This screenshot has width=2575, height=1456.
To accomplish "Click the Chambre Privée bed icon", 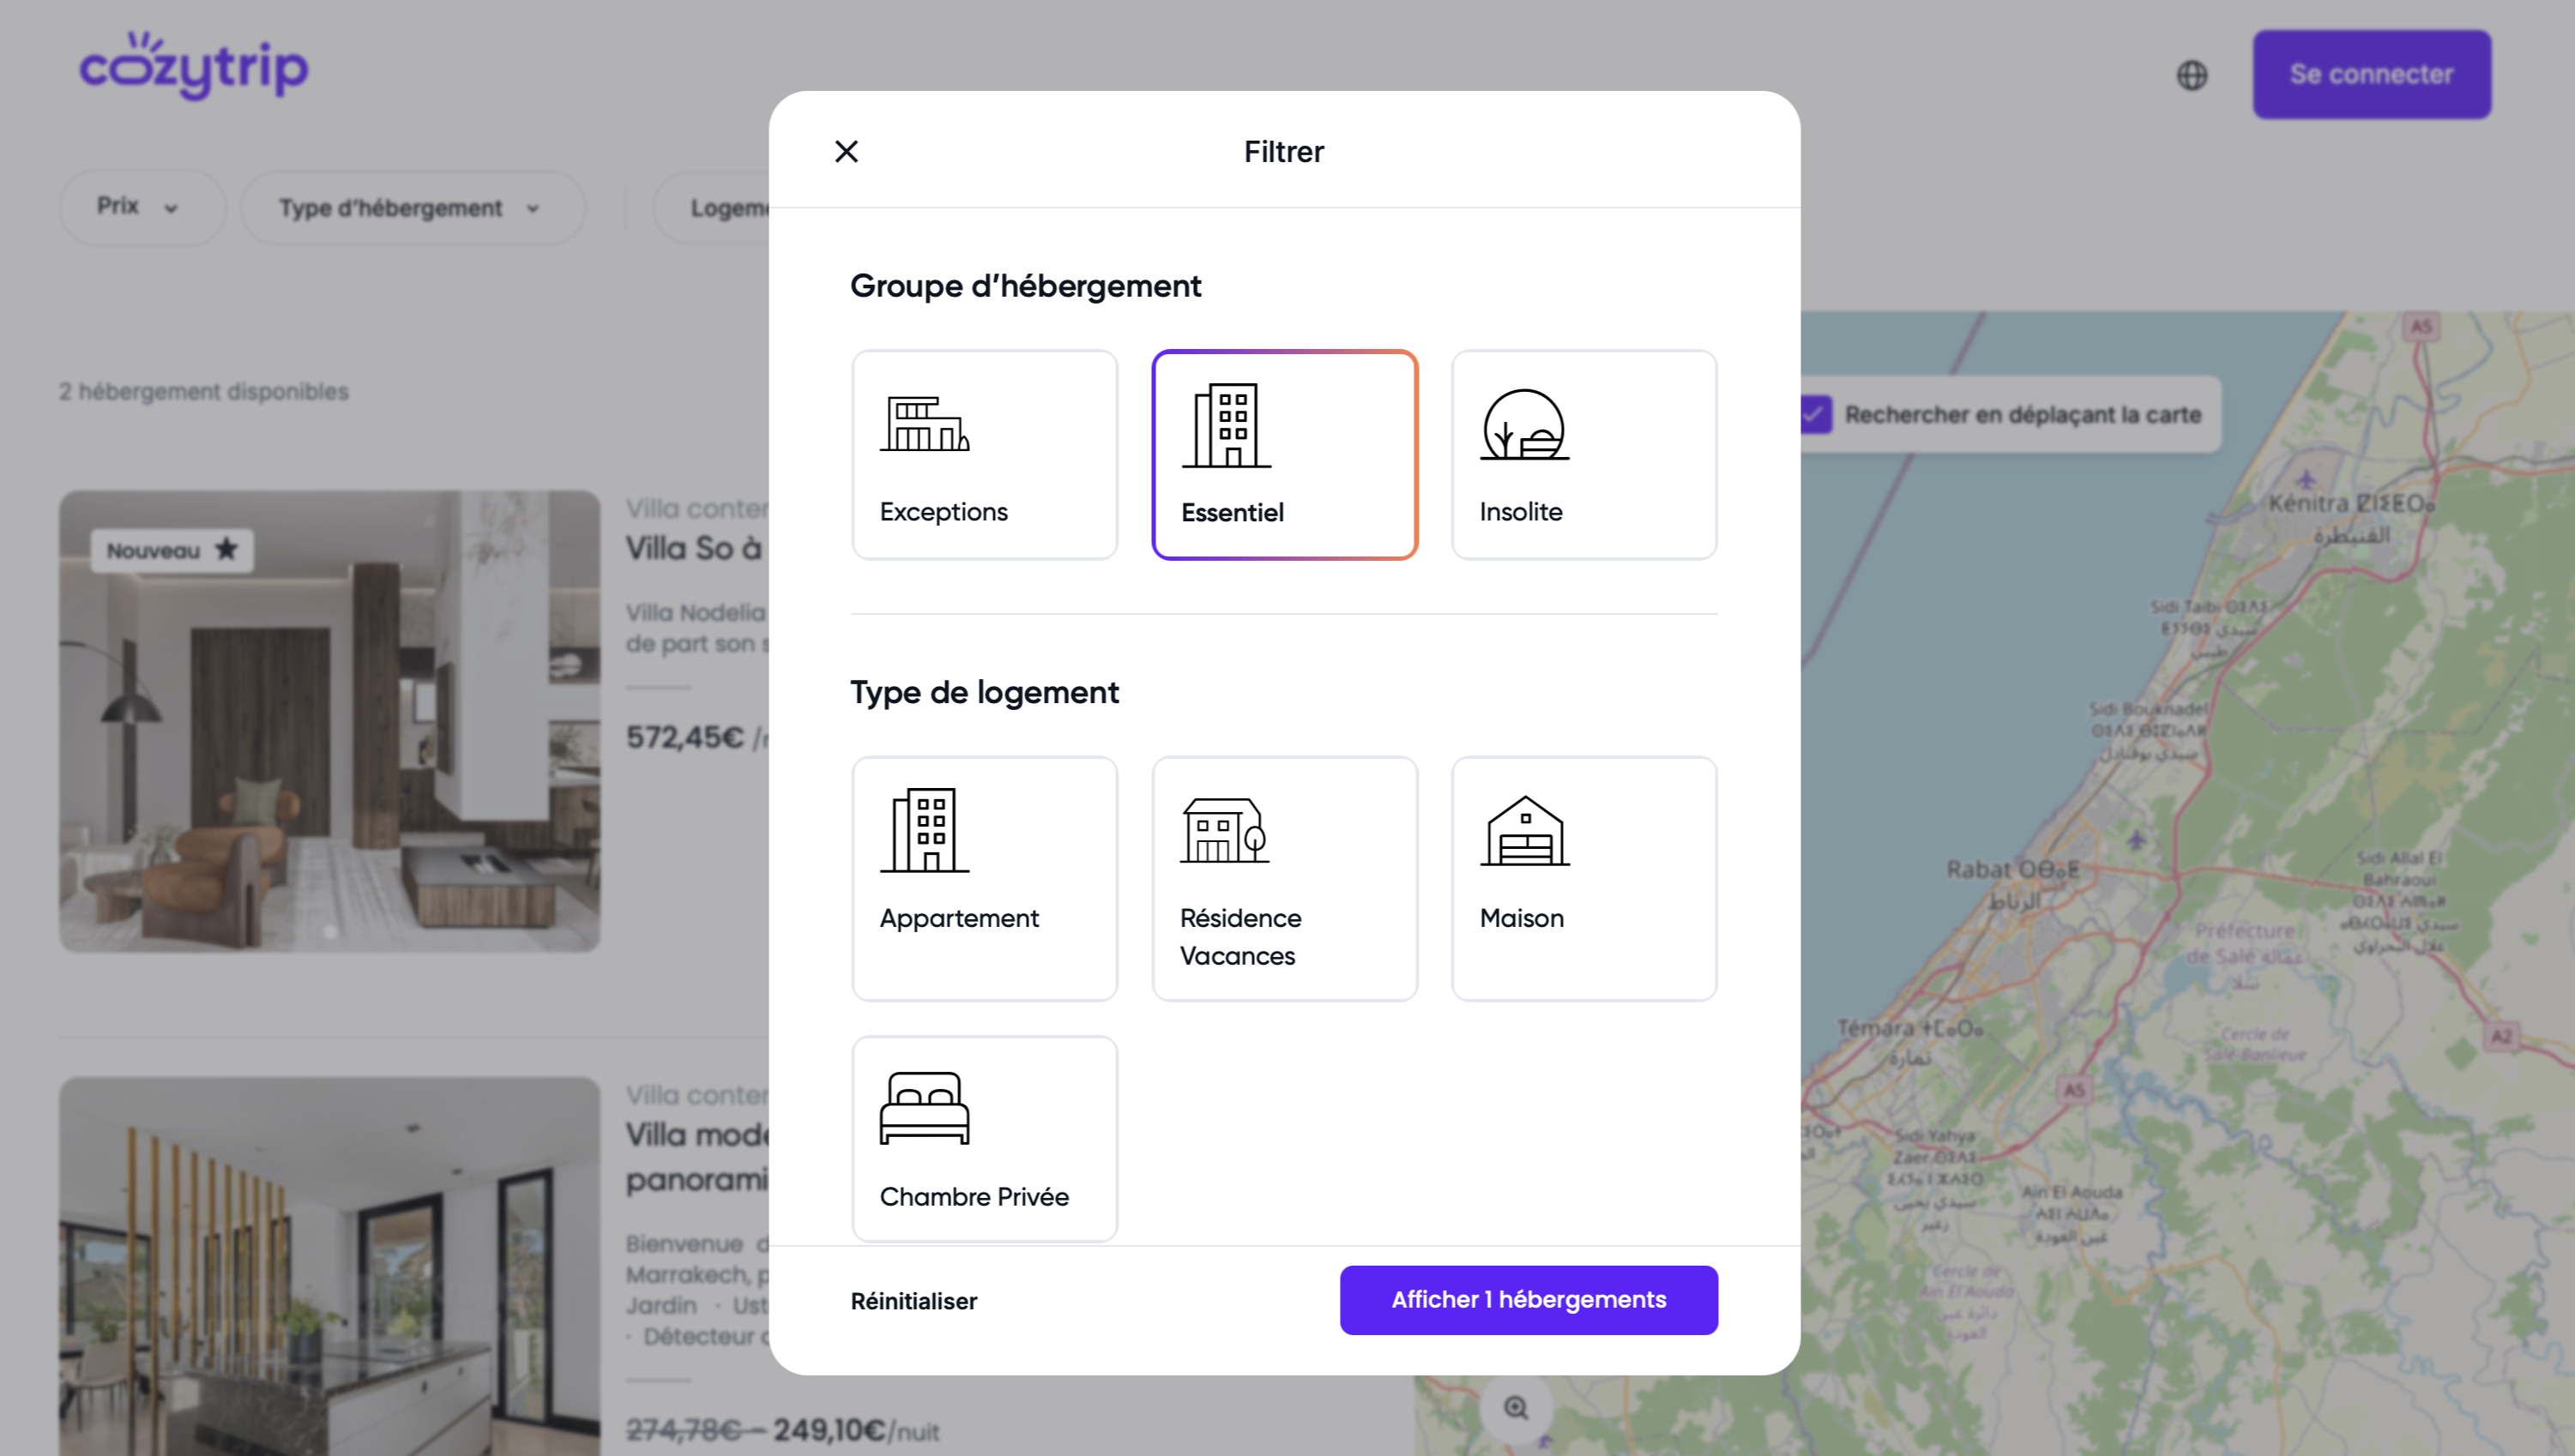I will click(924, 1108).
